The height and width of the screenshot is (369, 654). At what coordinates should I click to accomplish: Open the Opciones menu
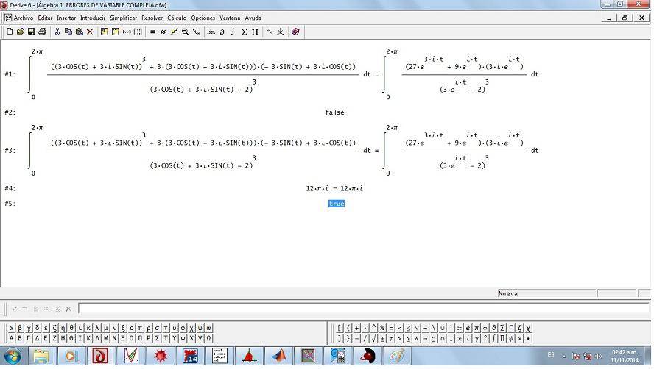(203, 18)
